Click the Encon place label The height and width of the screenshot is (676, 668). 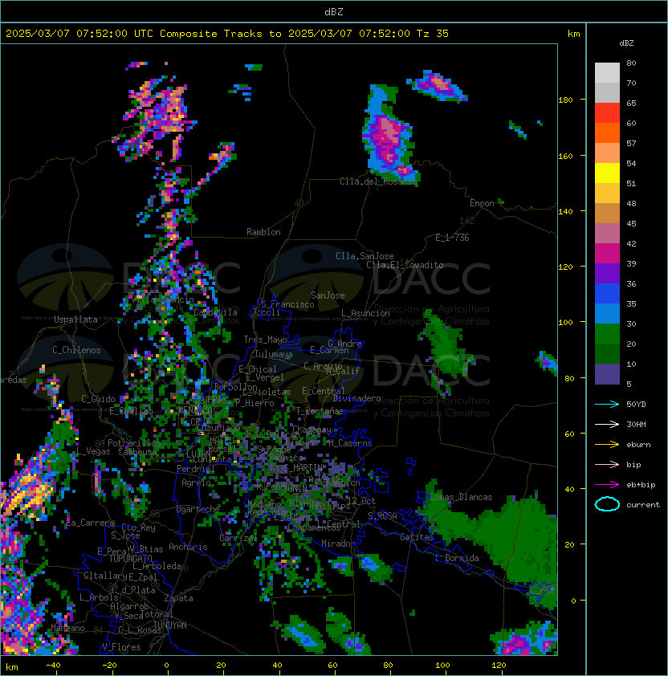[482, 203]
